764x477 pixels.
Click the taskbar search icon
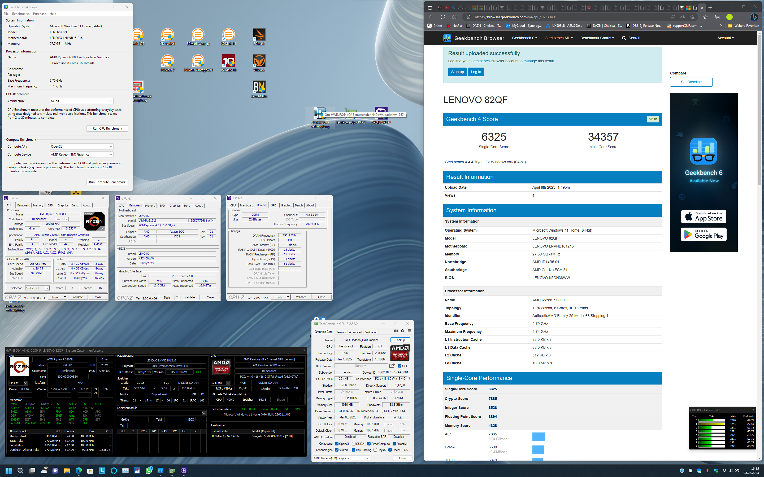[20, 471]
